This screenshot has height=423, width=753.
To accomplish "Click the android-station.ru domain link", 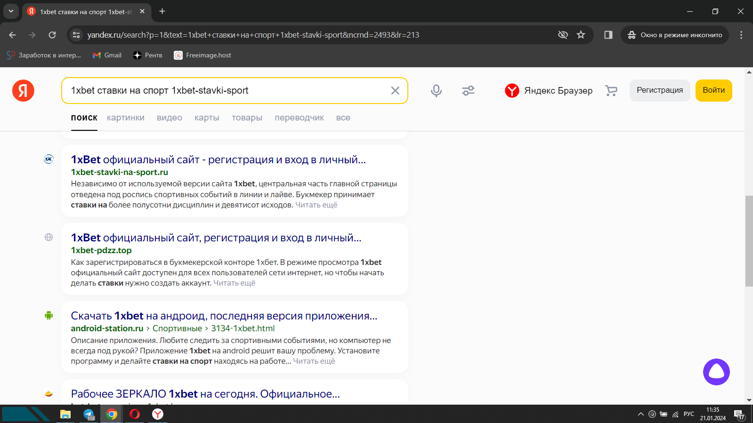I will tap(107, 328).
